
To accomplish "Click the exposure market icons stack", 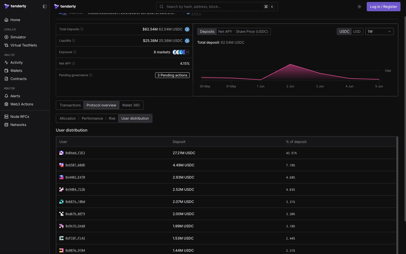I will pos(181,52).
